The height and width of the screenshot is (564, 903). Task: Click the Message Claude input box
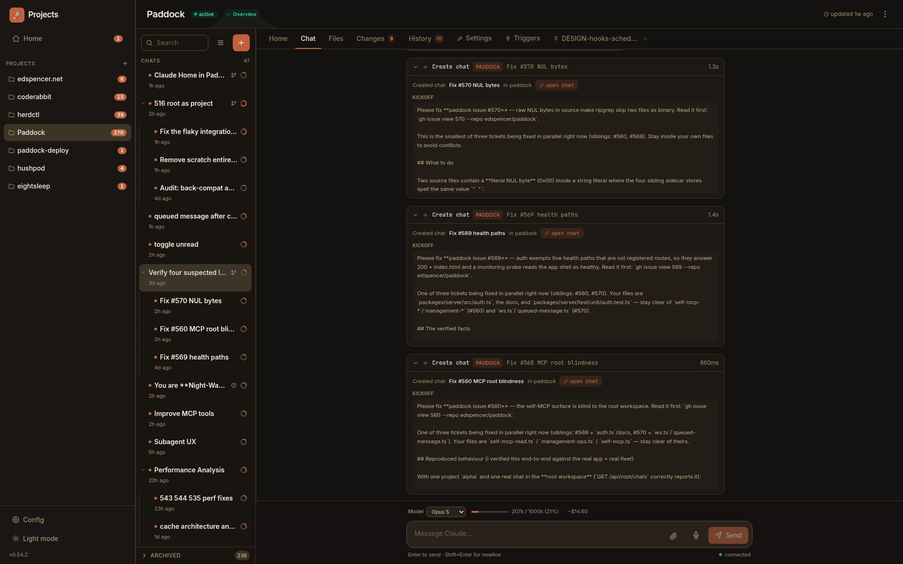pyautogui.click(x=536, y=534)
